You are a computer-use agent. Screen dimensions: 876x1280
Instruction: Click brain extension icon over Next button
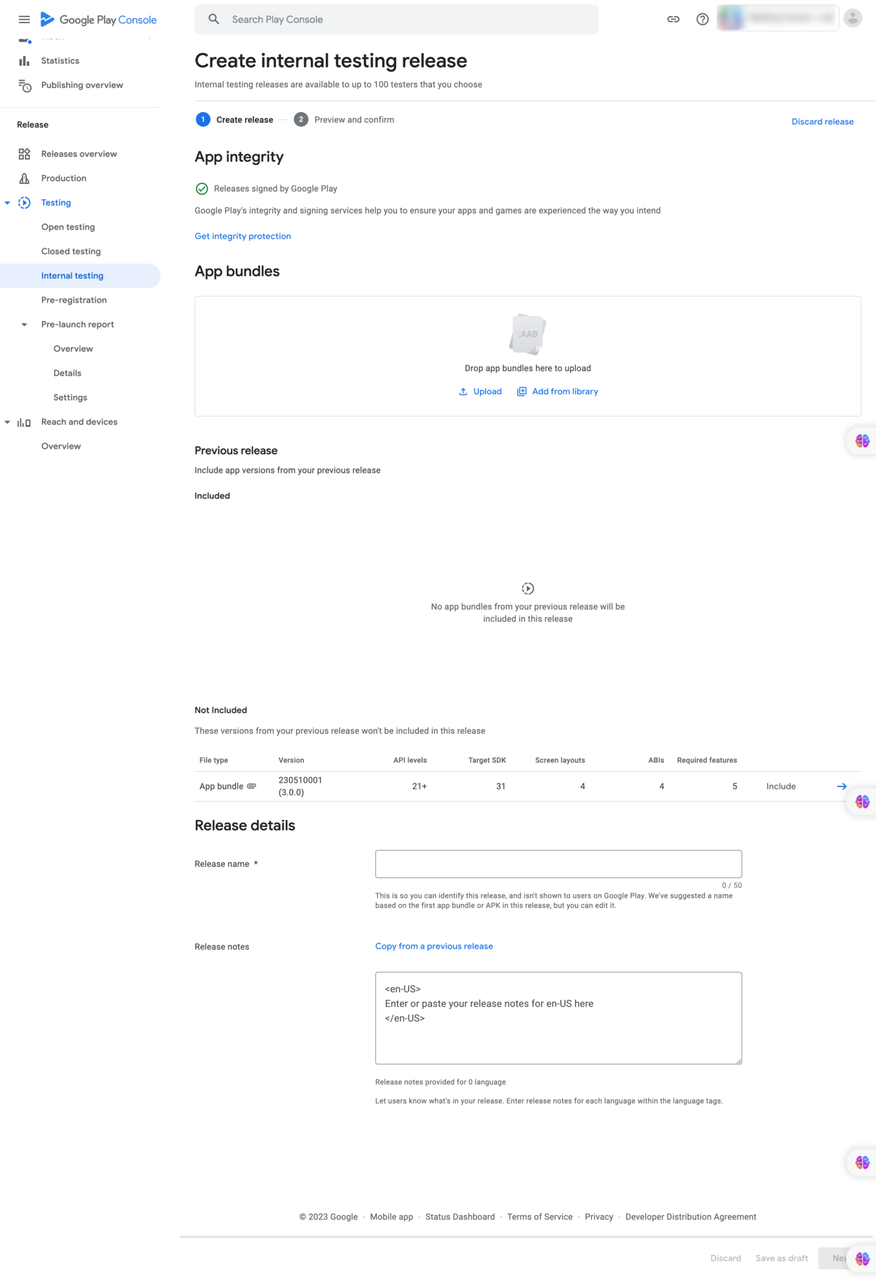pos(862,1259)
